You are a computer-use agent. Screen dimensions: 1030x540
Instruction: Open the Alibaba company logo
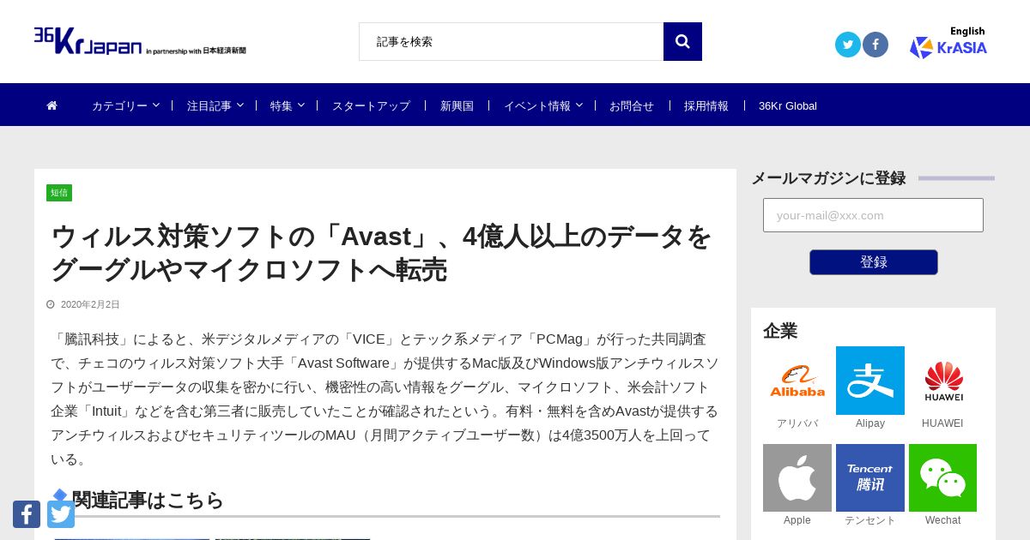point(797,381)
